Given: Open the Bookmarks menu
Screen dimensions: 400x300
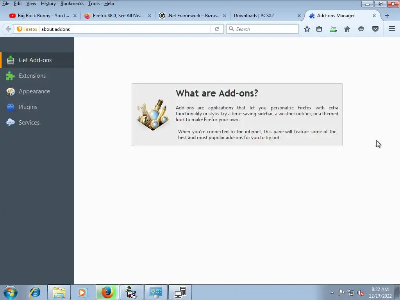Looking at the screenshot, I should click(x=72, y=4).
